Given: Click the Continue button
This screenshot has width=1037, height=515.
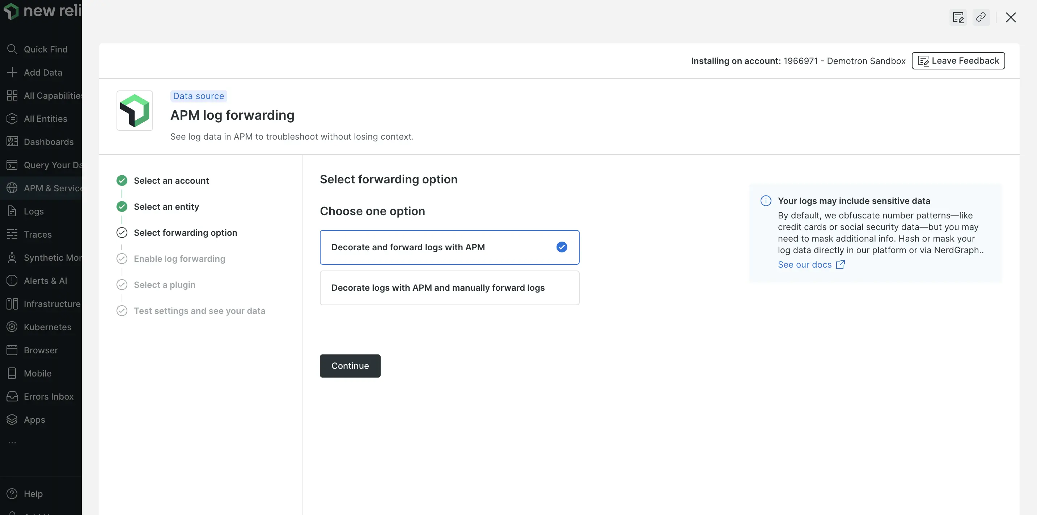Looking at the screenshot, I should coord(350,366).
